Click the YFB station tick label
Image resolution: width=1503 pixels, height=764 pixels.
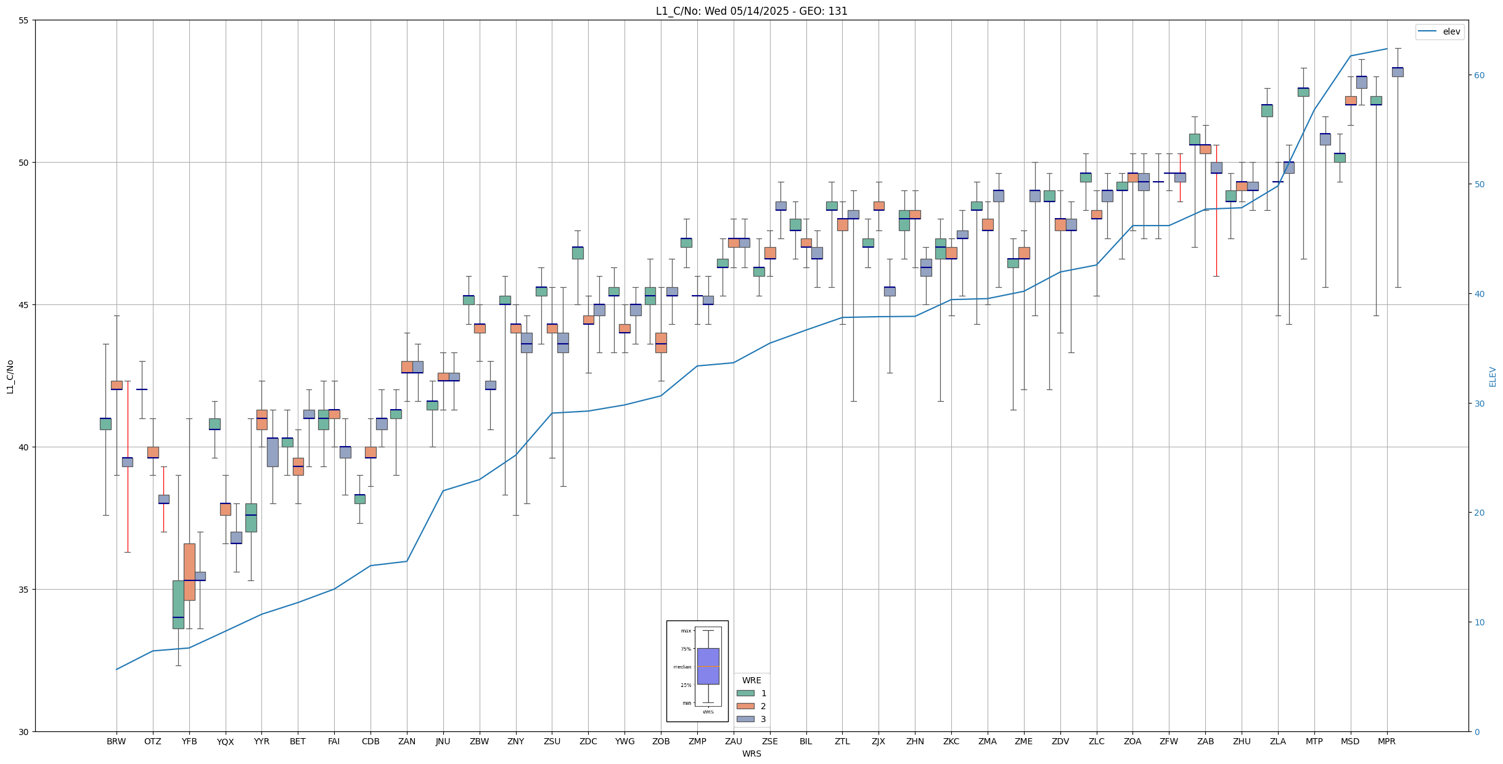coord(189,741)
